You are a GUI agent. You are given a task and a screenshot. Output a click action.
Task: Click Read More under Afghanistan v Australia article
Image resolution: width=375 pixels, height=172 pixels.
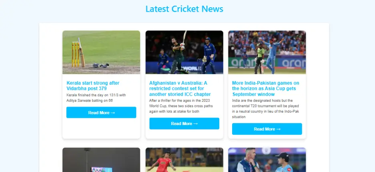pyautogui.click(x=184, y=123)
